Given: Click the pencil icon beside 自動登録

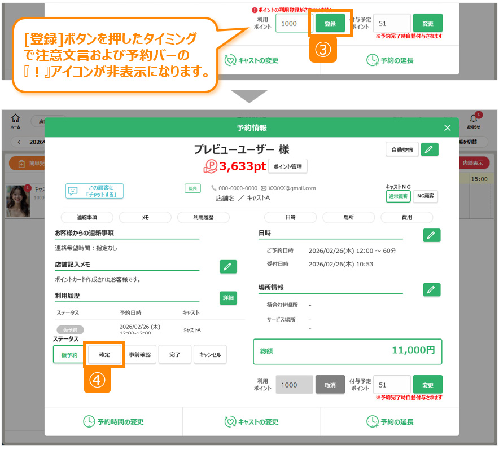Looking at the screenshot, I should coord(430,149).
